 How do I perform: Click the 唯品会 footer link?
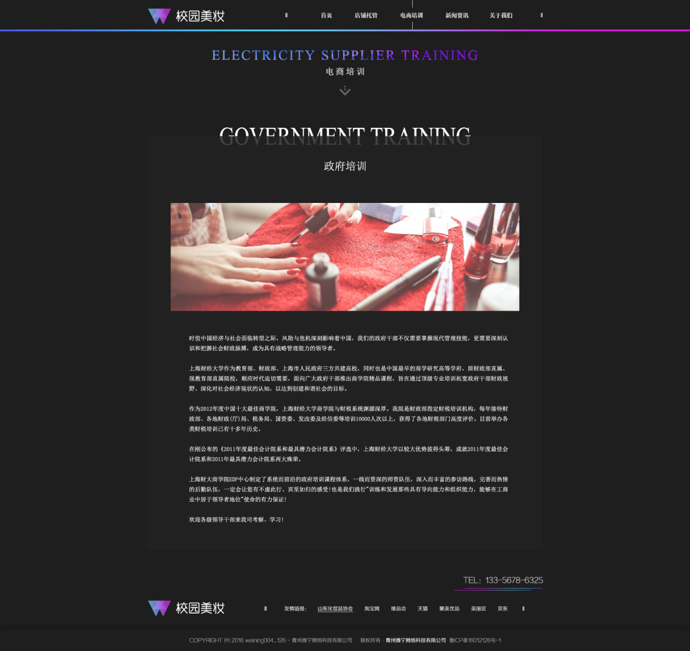point(398,608)
